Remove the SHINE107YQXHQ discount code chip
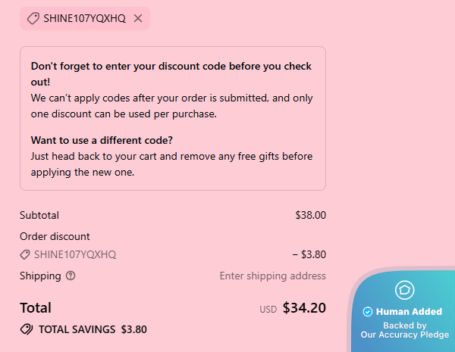The image size is (455, 352). (138, 18)
